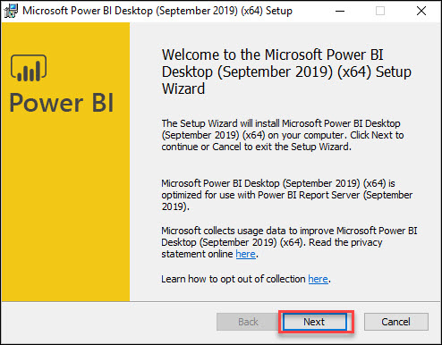
Task: Click the grayed-out Back button
Action: 248,322
